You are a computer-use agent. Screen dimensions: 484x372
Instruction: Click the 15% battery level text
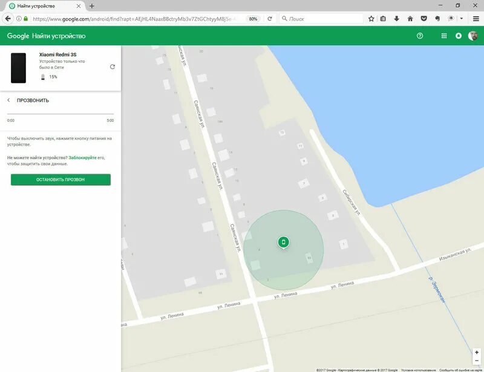[x=53, y=77]
